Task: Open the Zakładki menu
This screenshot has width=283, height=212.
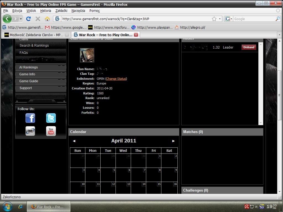Action: 61,11
